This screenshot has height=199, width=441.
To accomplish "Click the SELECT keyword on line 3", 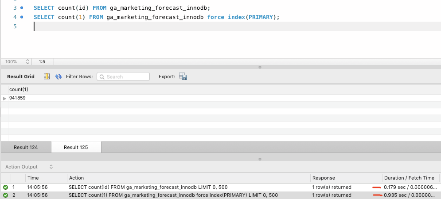I will [x=44, y=8].
